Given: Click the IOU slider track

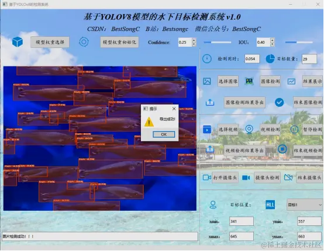Looking at the screenshot, I should pyautogui.click(x=299, y=42).
